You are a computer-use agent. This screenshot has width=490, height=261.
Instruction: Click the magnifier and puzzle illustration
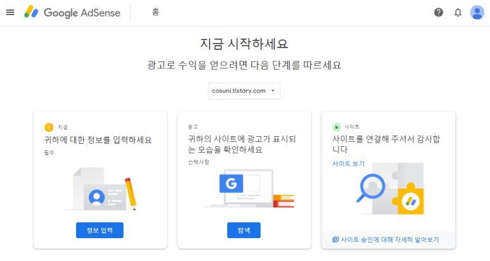[390, 189]
